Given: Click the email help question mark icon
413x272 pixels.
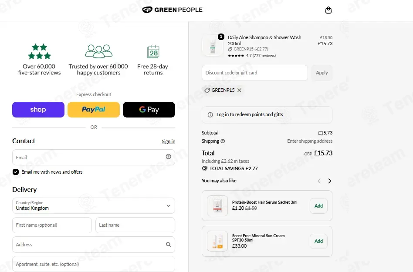Looking at the screenshot, I should tap(168, 157).
